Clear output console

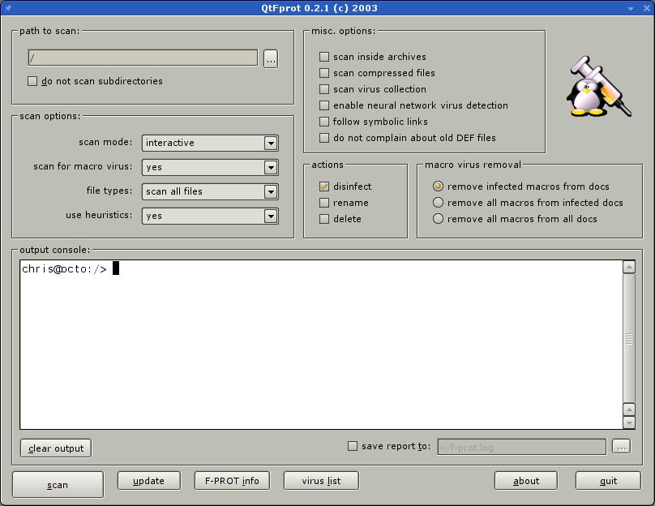click(56, 448)
